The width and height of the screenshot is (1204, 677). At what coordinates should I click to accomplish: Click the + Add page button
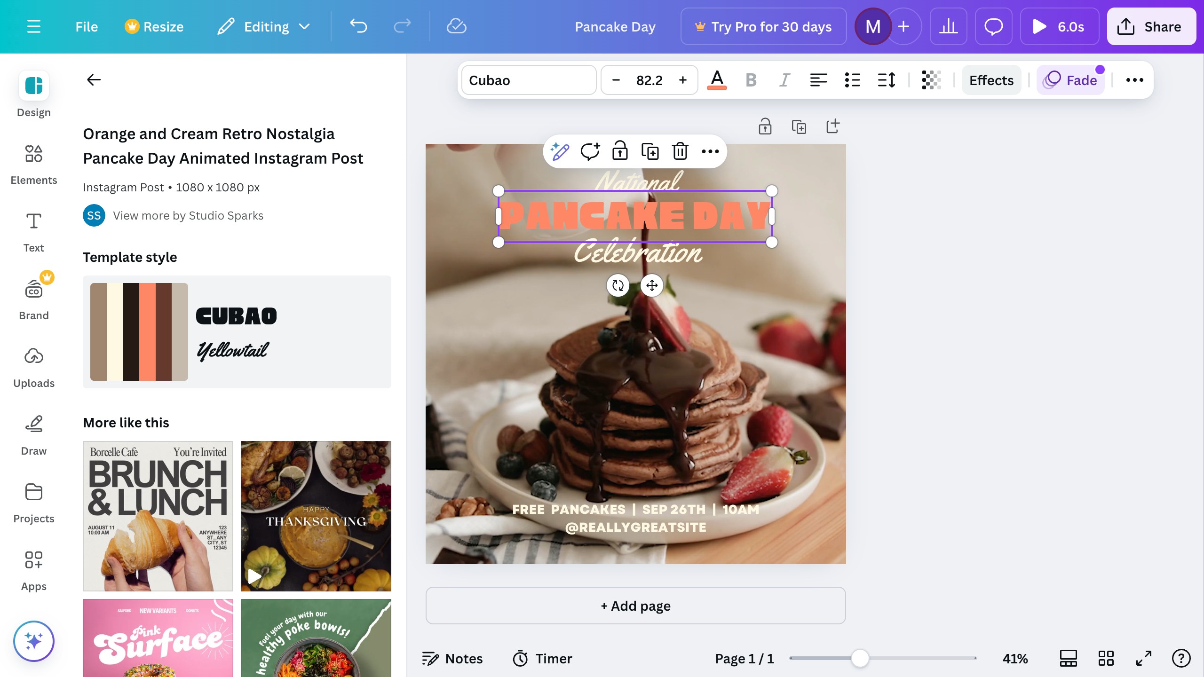click(636, 606)
